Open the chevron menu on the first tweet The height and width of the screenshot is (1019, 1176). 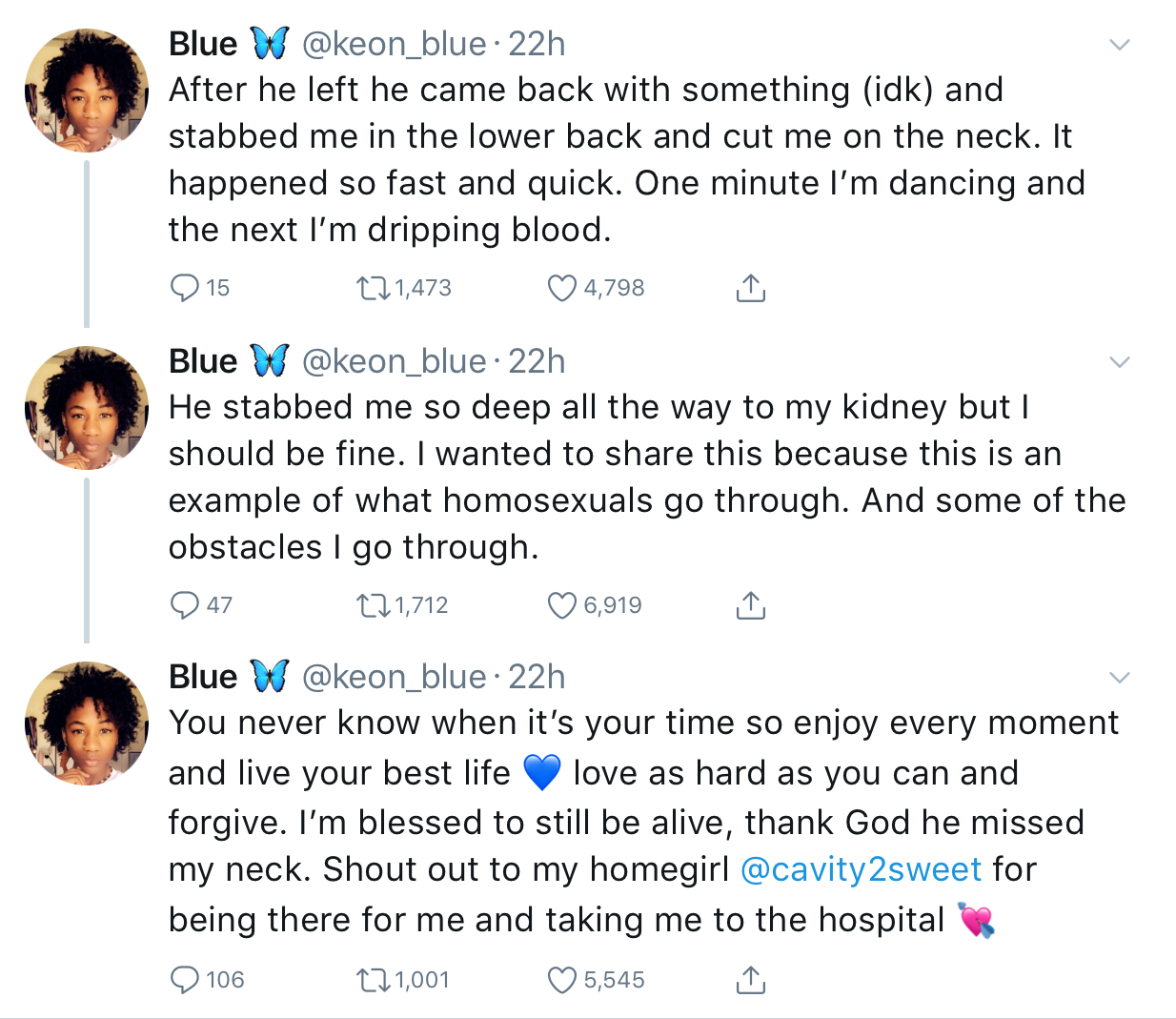coord(1121,45)
